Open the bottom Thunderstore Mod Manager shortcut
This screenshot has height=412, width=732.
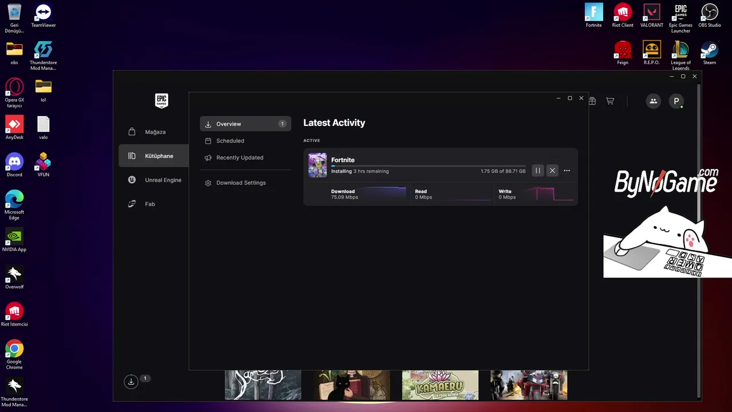pos(14,393)
